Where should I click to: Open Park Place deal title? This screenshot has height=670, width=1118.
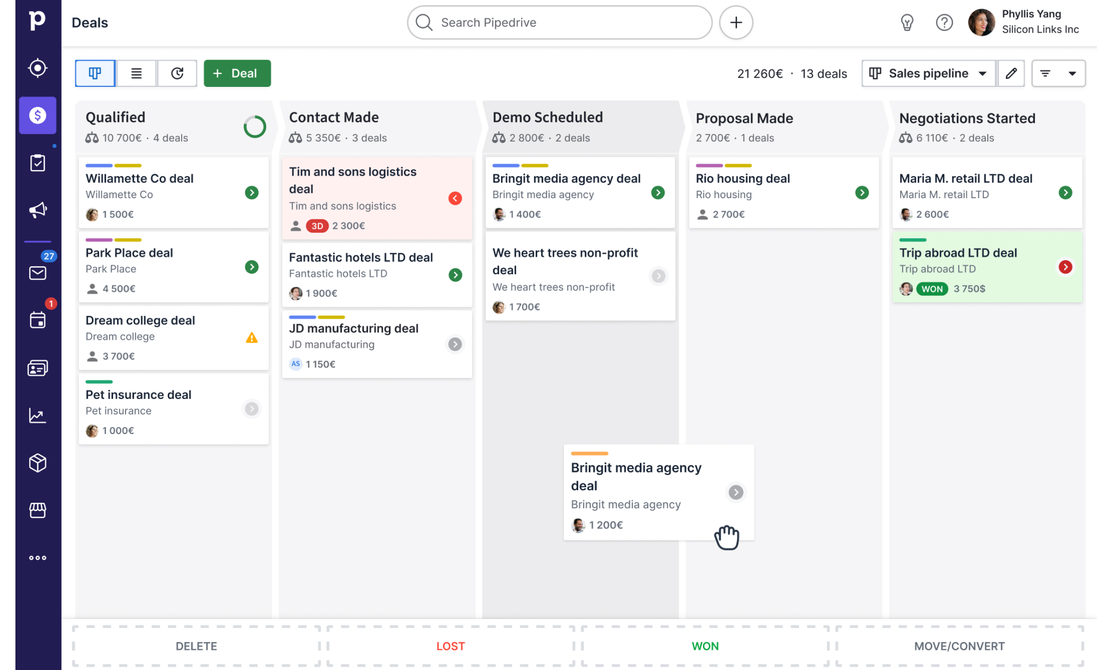[129, 253]
